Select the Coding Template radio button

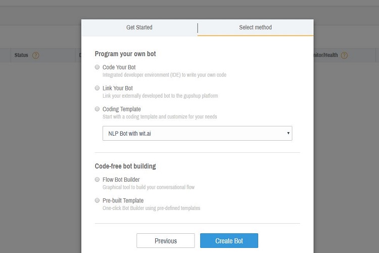tap(97, 109)
